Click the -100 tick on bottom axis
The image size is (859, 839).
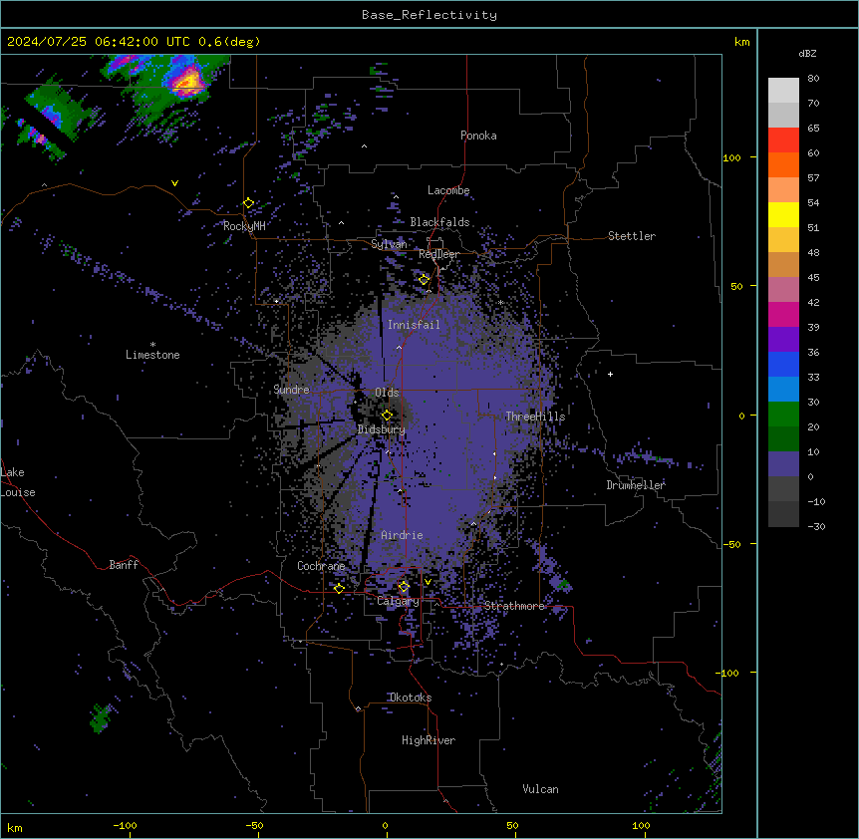click(x=125, y=825)
